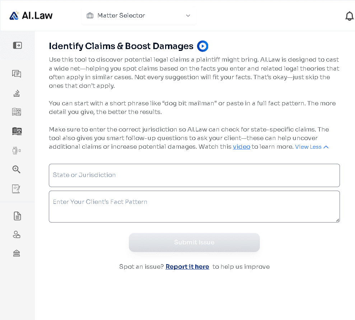
Task: Open the courthouse building icon
Action: (x=17, y=253)
